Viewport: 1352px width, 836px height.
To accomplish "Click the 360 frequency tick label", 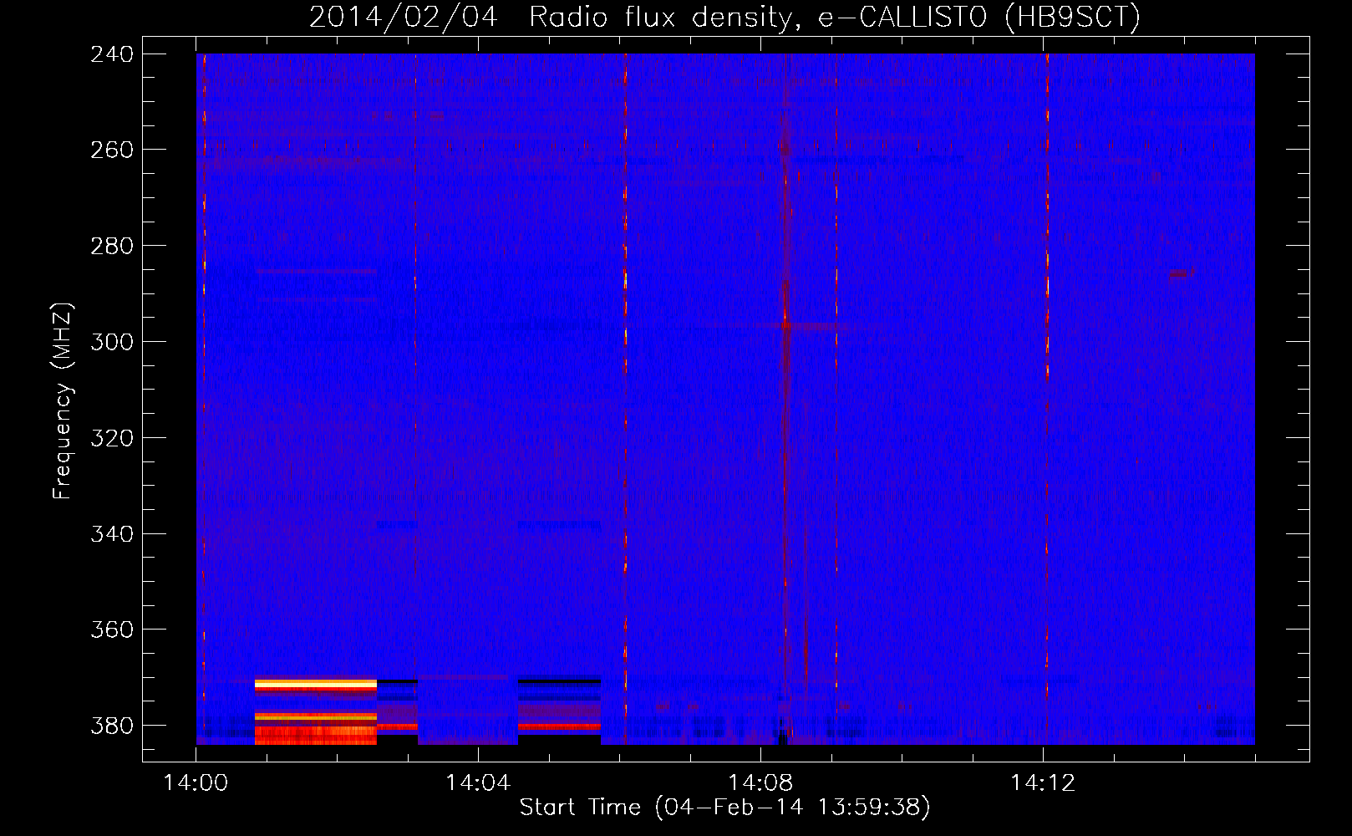I will (x=112, y=630).
